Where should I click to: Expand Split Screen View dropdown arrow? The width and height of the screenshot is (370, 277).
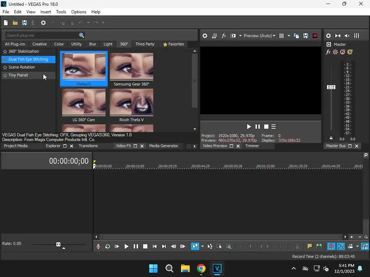[240, 36]
